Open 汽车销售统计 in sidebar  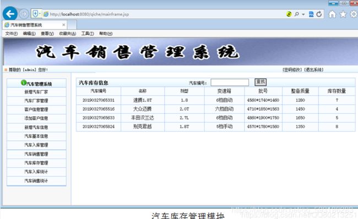click(x=36, y=181)
